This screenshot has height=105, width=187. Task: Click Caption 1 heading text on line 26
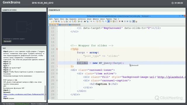click(x=103, y=84)
